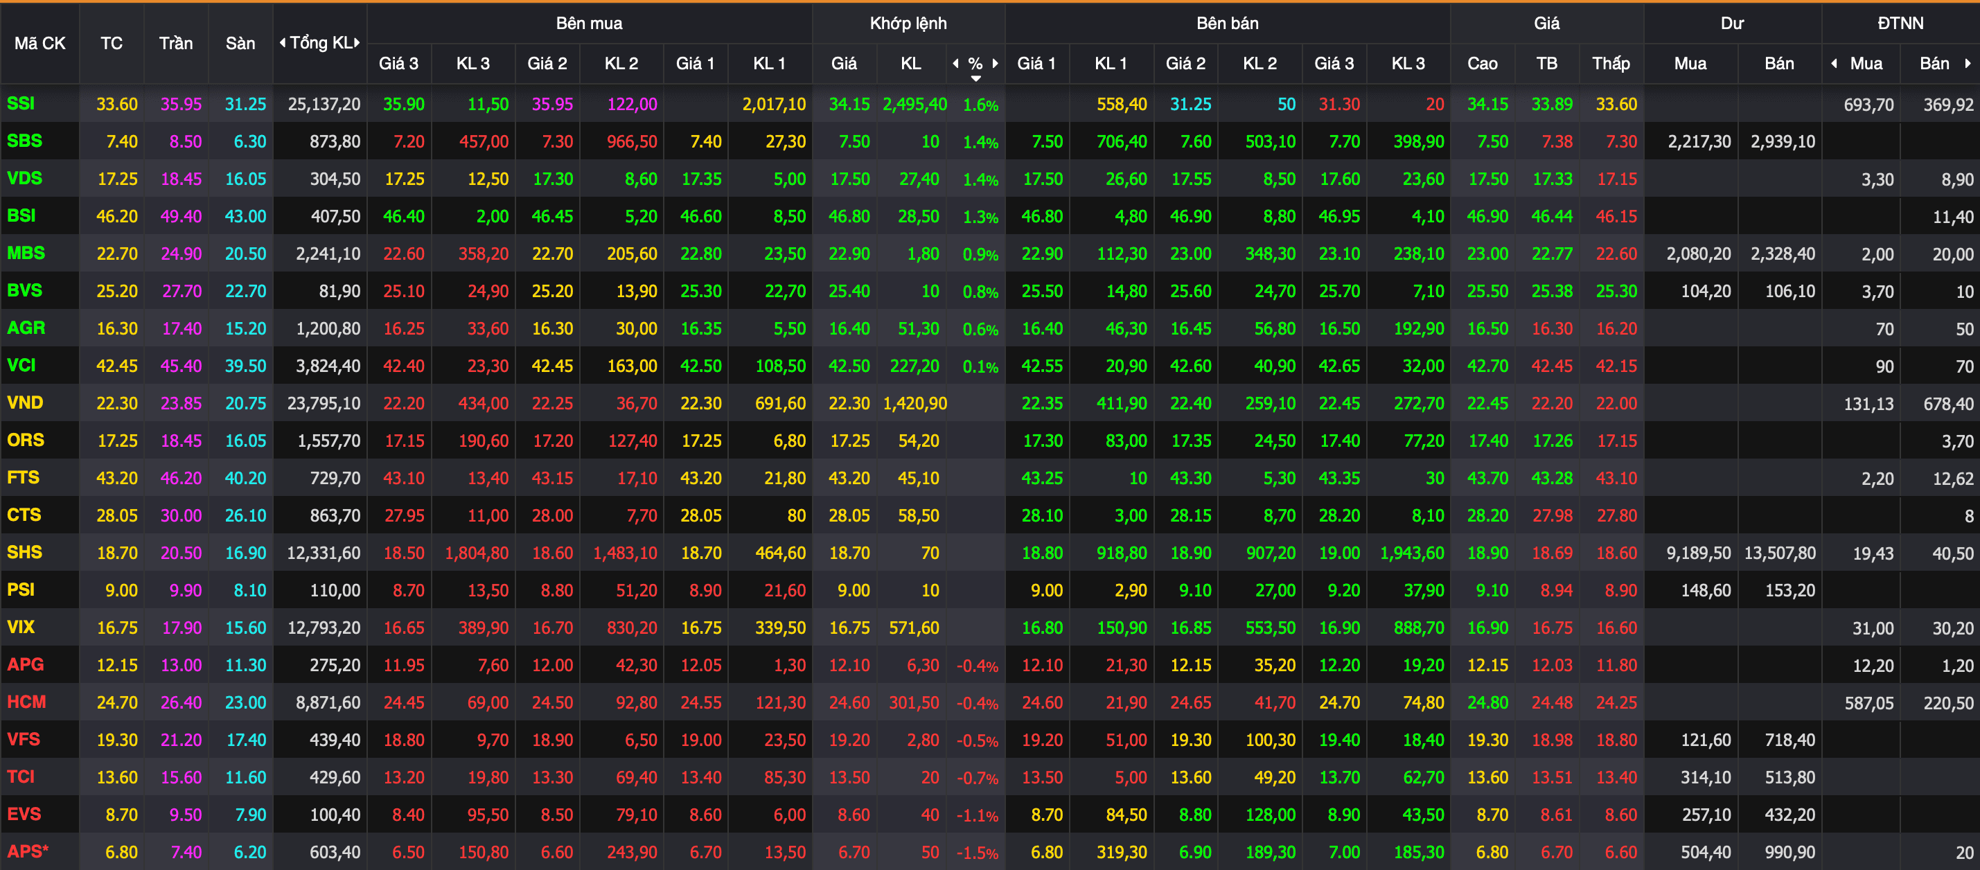Image resolution: width=1980 pixels, height=870 pixels.
Task: Click Giá 3 header under Bên mua
Action: [399, 64]
